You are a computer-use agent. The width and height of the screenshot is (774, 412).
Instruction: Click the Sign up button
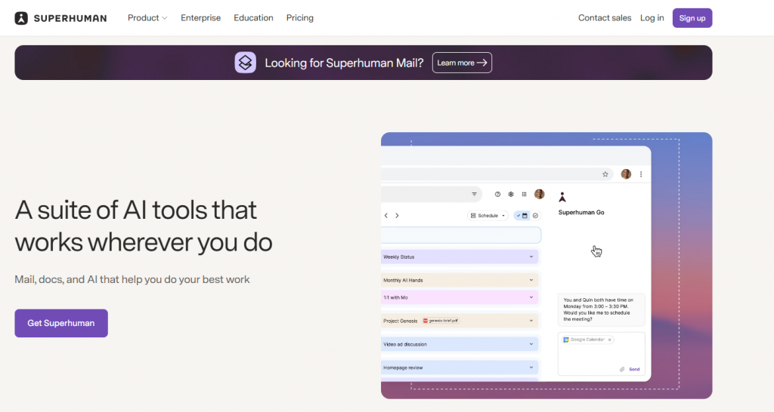click(x=692, y=18)
